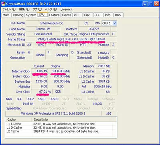Maximize the CrystalMark window
The width and height of the screenshot is (160, 145).
pos(151,4)
